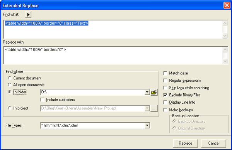Click the D:\ folder path field
This screenshot has height=150, width=232.
pos(92,92)
